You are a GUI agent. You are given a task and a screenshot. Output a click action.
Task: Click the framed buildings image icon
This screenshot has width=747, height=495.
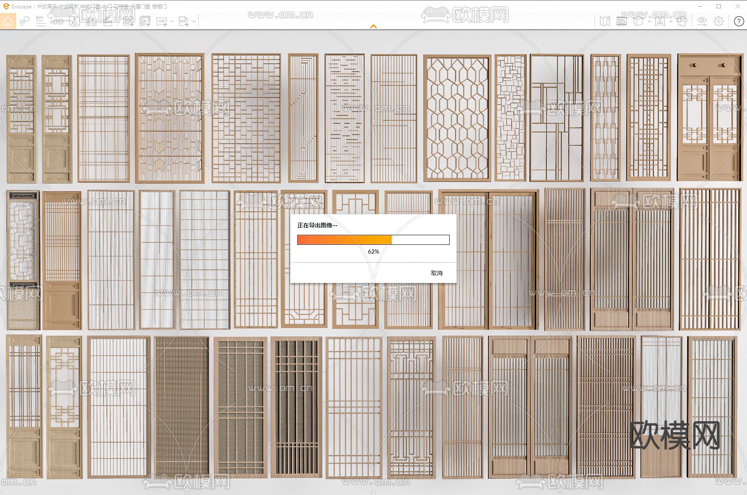click(622, 21)
